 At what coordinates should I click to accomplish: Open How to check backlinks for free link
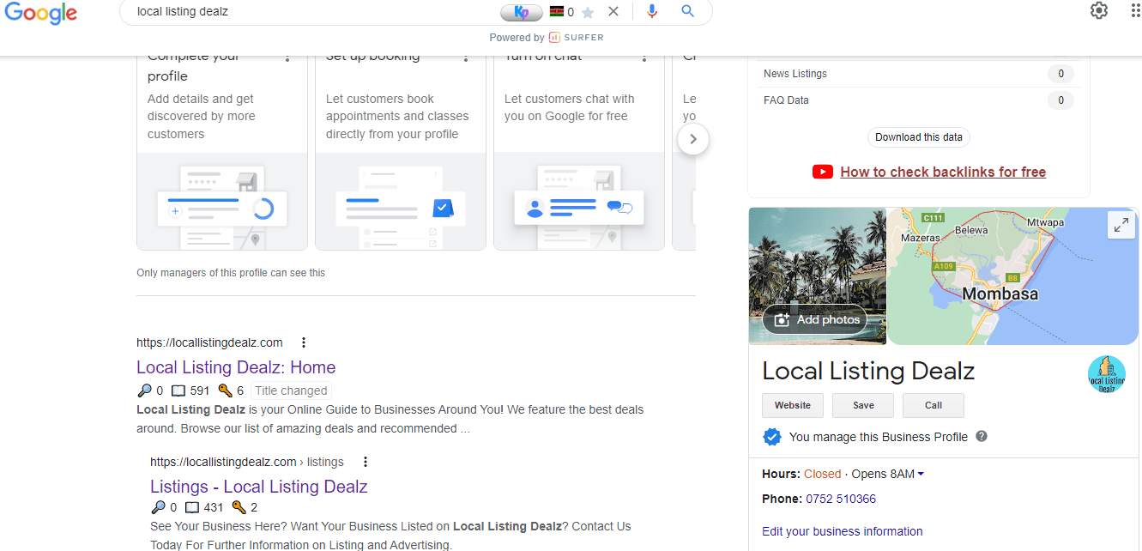pos(943,172)
